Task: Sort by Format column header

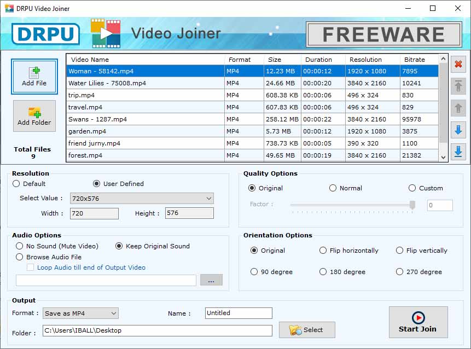Action: click(x=244, y=60)
